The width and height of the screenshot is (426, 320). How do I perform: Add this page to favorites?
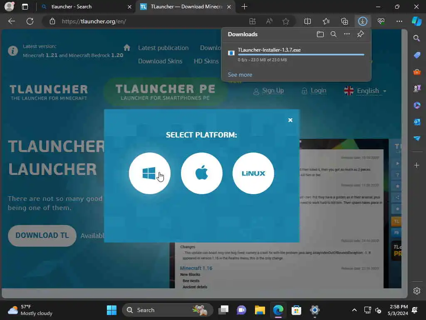pos(286,21)
